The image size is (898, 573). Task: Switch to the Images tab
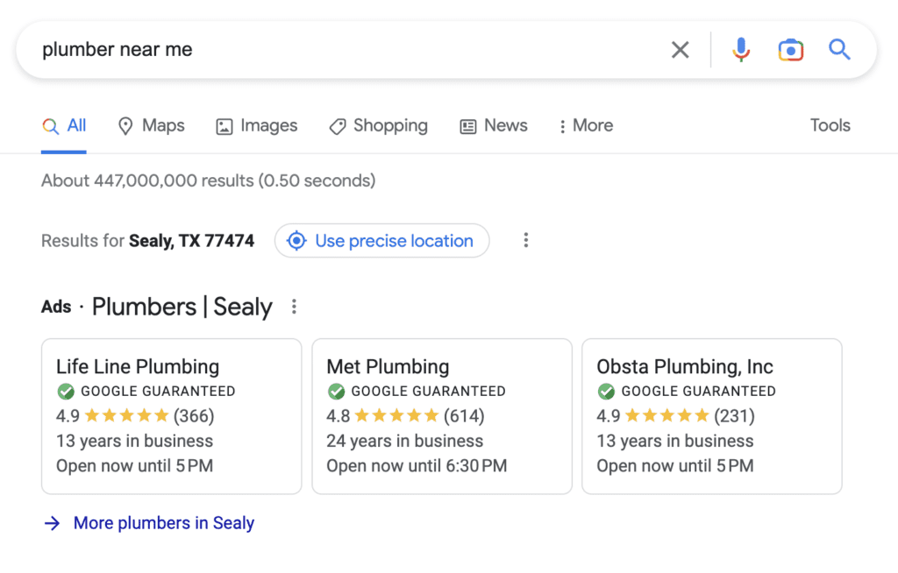(x=257, y=126)
